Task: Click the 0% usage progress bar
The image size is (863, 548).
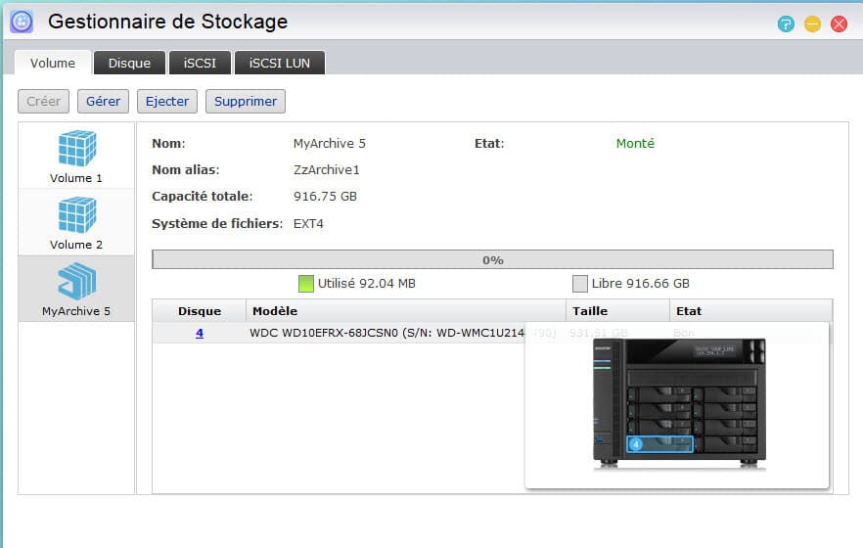Action: tap(492, 259)
